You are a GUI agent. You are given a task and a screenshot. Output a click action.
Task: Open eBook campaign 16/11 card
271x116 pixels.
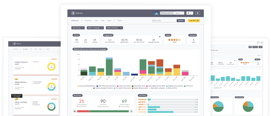click(x=36, y=106)
